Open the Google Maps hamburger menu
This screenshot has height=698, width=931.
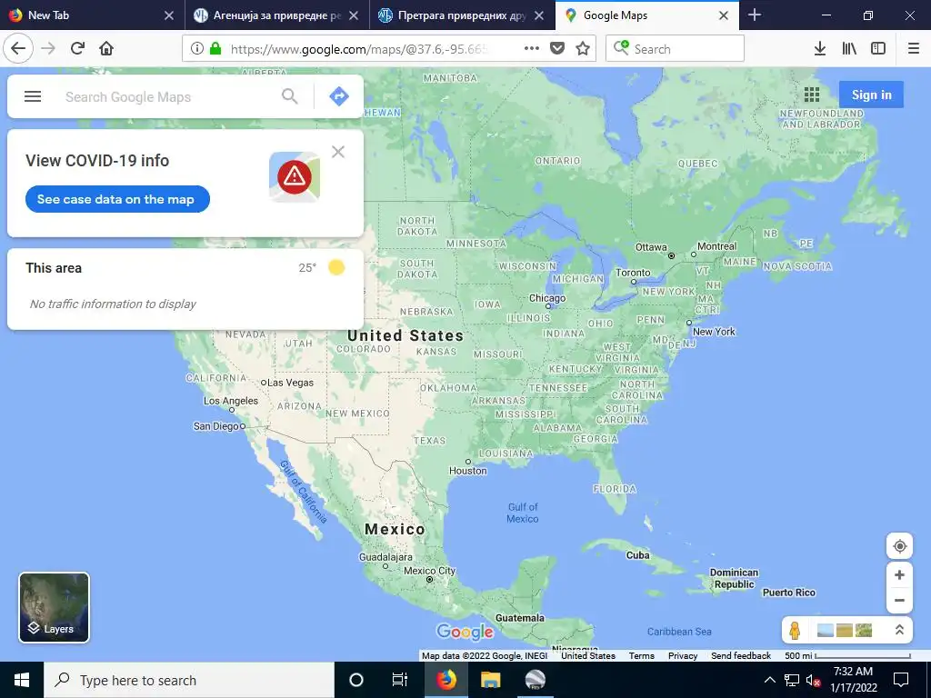33,96
